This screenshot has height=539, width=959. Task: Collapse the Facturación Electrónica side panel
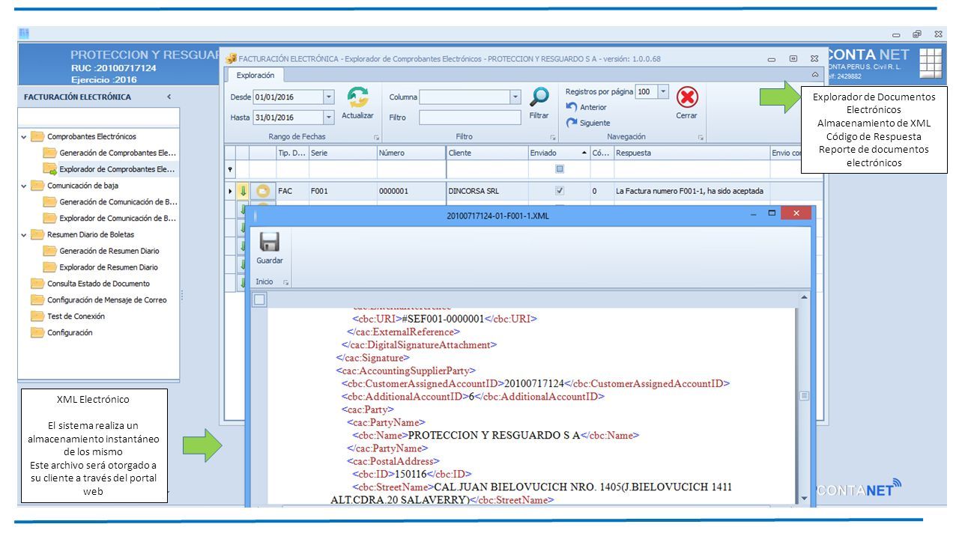click(x=169, y=97)
